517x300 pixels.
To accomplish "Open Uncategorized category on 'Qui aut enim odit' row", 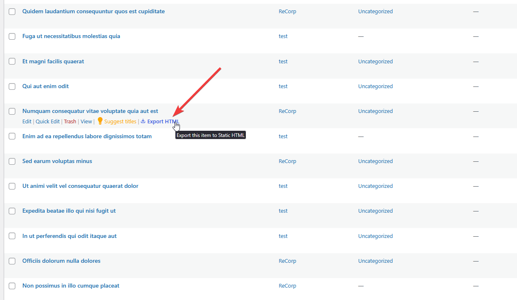I will pos(375,86).
